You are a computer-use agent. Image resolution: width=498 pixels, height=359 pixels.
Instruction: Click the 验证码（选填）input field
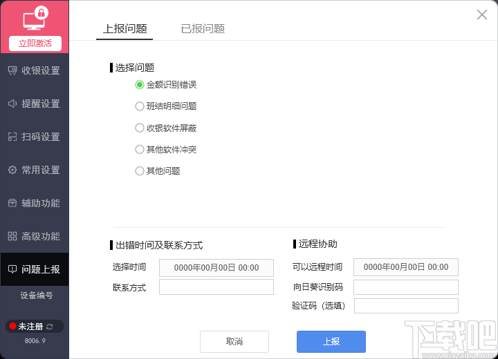coord(406,306)
